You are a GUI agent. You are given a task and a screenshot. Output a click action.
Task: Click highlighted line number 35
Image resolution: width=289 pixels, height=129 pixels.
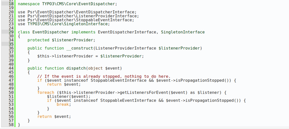coord(11,44)
